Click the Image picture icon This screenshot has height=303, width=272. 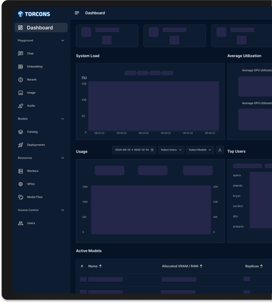[21, 93]
